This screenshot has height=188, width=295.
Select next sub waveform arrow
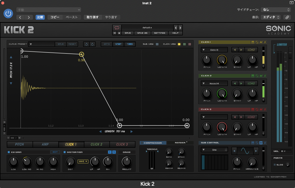click(x=256, y=151)
